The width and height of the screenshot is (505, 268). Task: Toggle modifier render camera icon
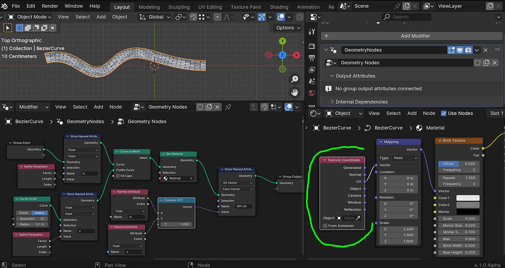click(468, 50)
